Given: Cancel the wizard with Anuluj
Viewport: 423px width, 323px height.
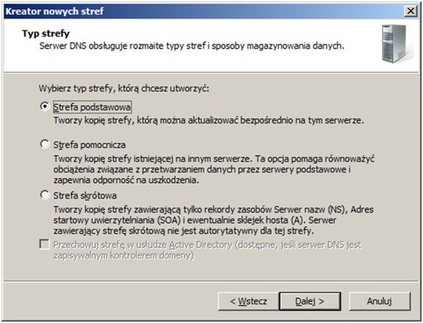Looking at the screenshot, I should [380, 301].
